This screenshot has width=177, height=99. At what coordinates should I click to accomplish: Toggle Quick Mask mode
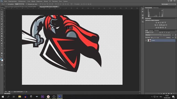click(2, 62)
